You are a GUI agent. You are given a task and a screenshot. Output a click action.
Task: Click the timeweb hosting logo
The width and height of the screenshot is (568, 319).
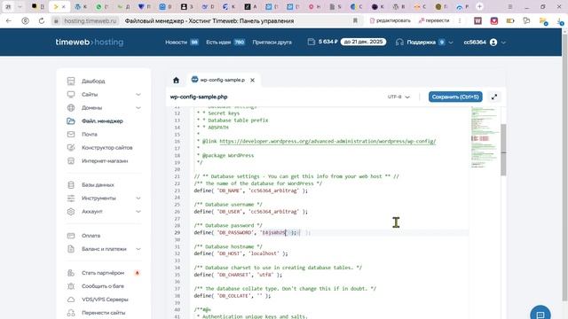click(x=90, y=42)
